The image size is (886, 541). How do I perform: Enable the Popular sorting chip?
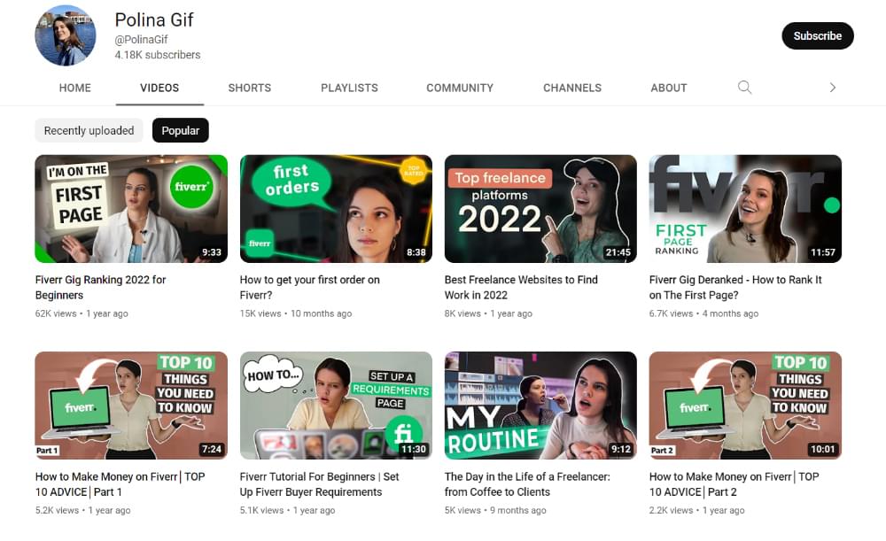[181, 130]
